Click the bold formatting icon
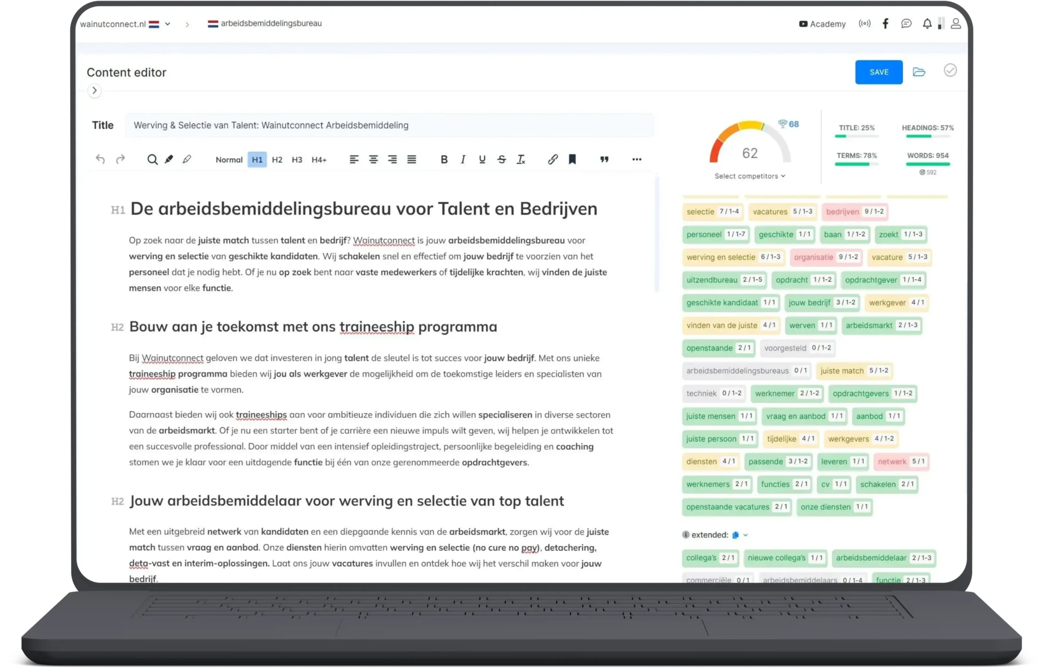This screenshot has height=669, width=1044. pos(443,159)
